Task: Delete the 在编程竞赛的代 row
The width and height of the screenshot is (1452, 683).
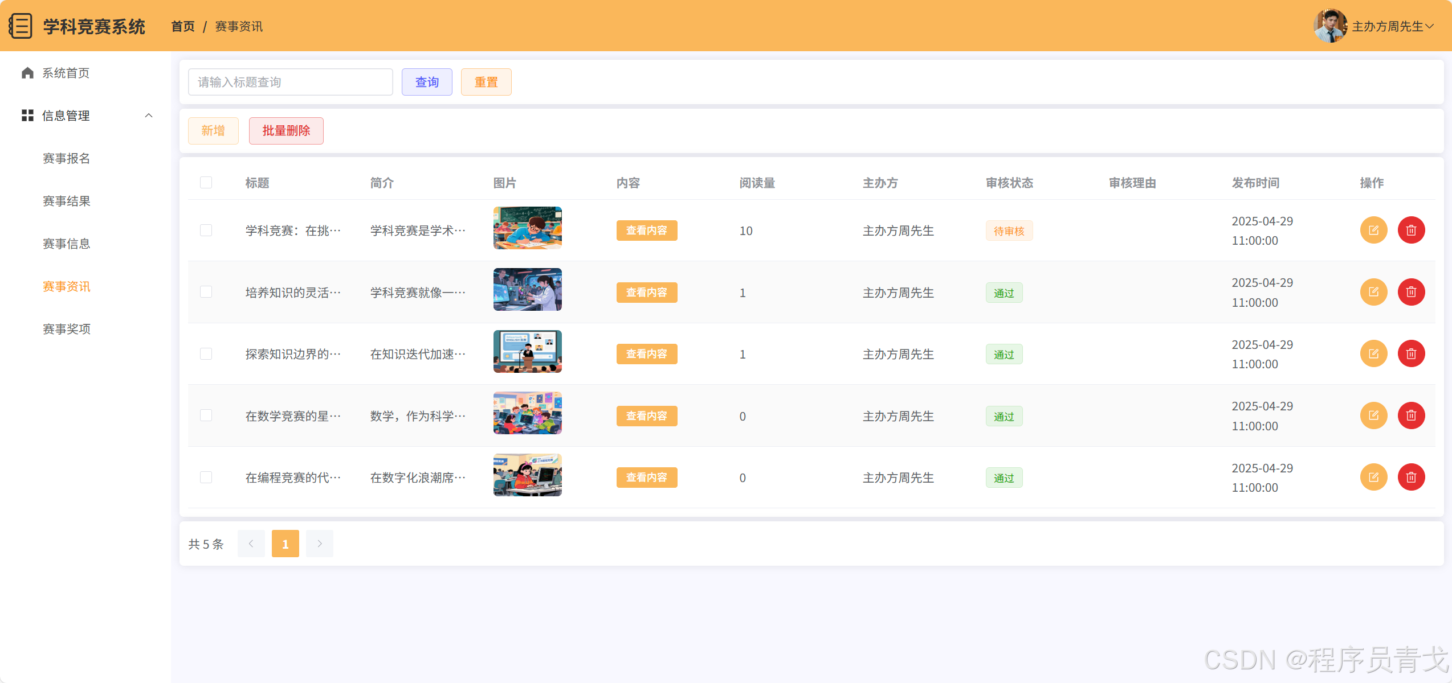Action: 1411,478
